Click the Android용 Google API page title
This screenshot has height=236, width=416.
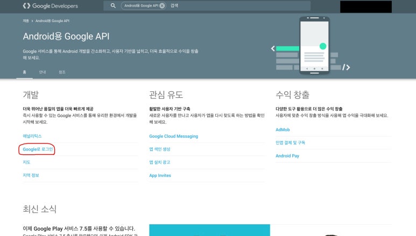66,37
